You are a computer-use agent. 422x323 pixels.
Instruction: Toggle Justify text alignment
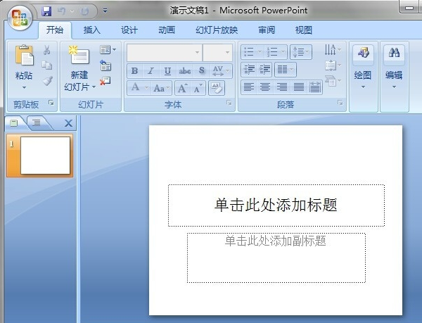(299, 87)
